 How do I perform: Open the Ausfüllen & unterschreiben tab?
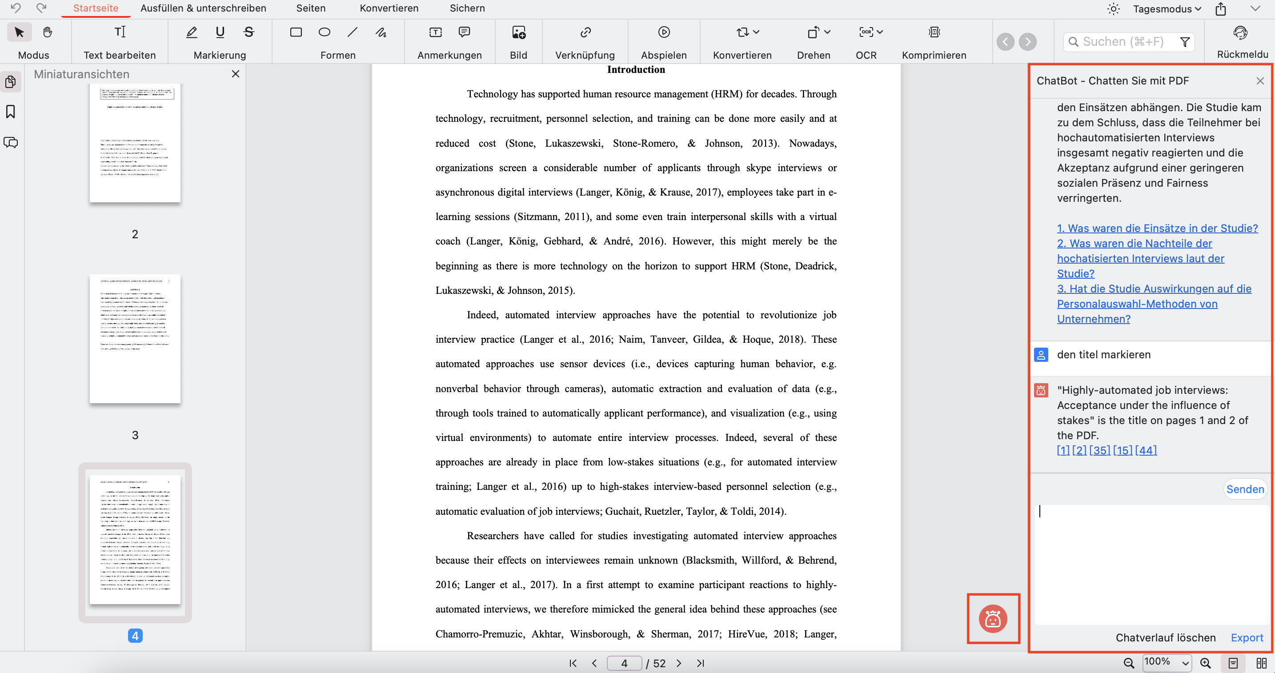pos(203,8)
